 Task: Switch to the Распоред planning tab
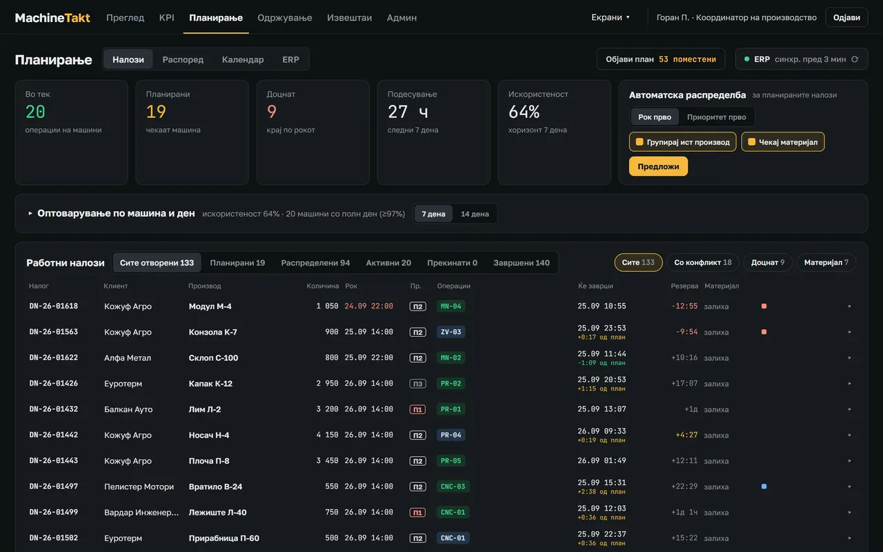pos(183,59)
